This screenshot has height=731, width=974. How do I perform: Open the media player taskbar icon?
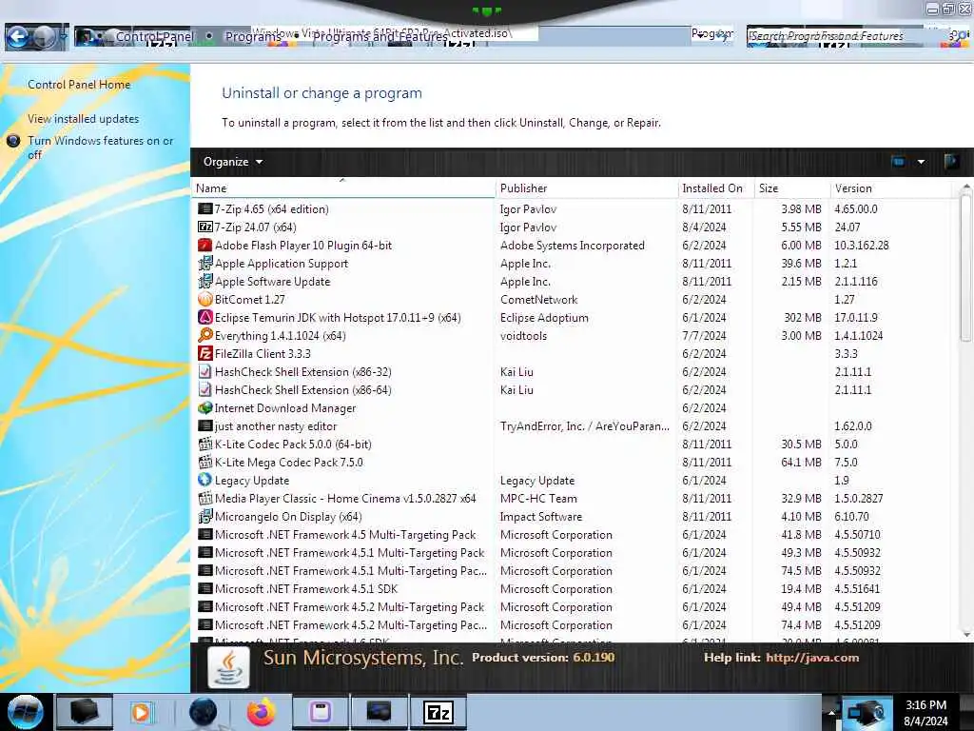click(141, 712)
